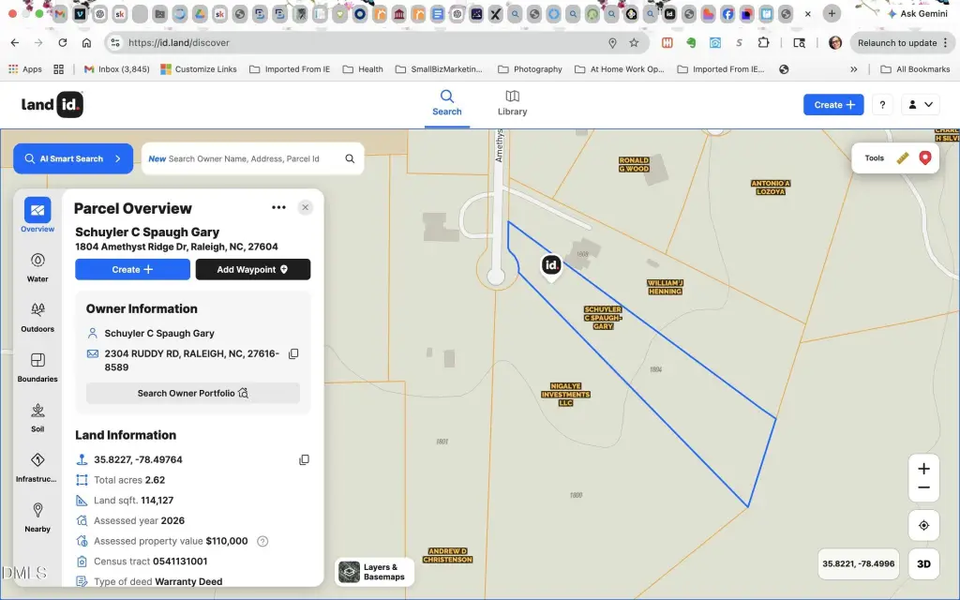Click the Add Waypoint button
960x600 pixels.
click(253, 269)
